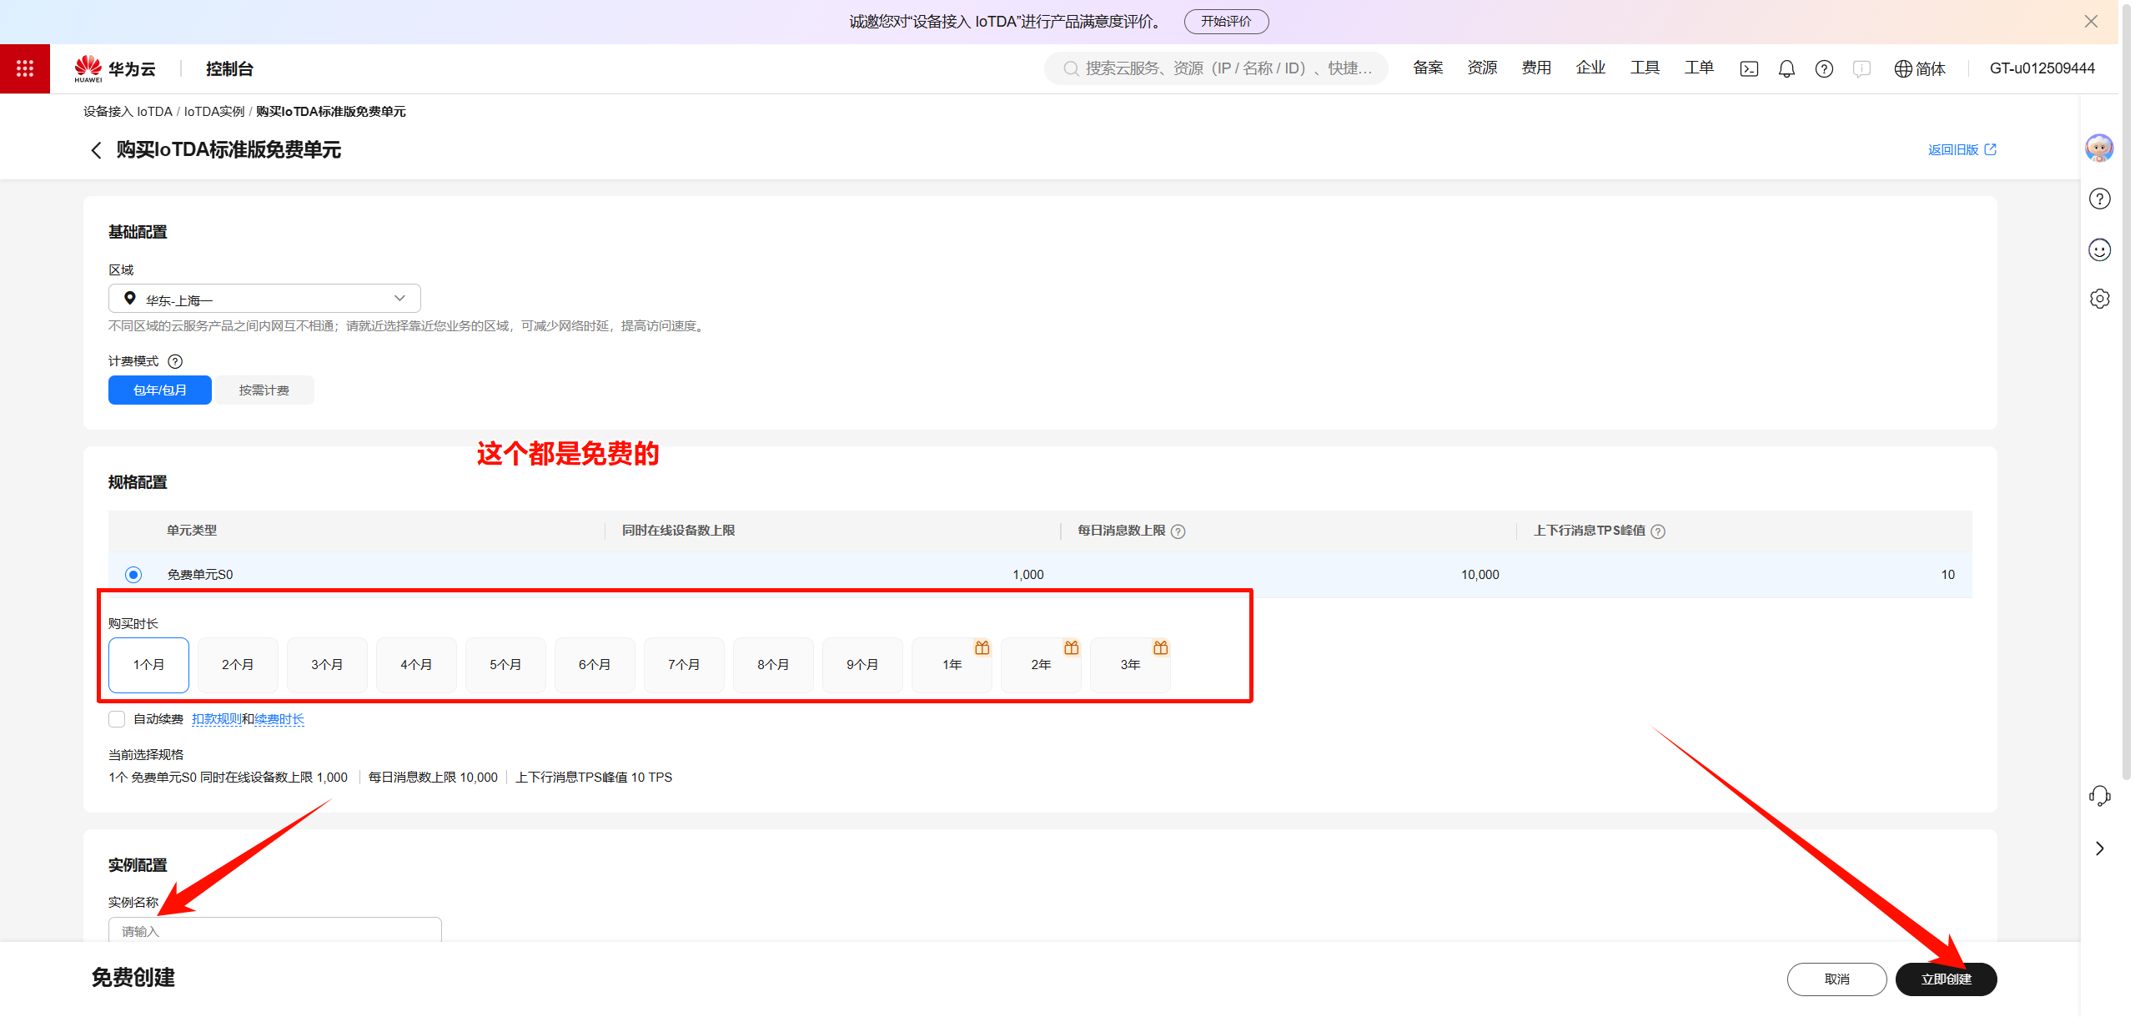Image resolution: width=2135 pixels, height=1017 pixels.
Task: Close the satisfaction survey banner
Action: (2091, 22)
